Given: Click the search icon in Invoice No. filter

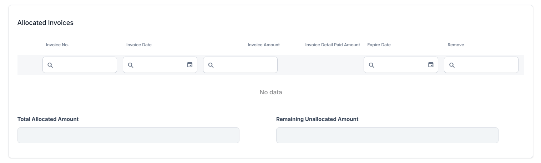Looking at the screenshot, I should (50, 65).
